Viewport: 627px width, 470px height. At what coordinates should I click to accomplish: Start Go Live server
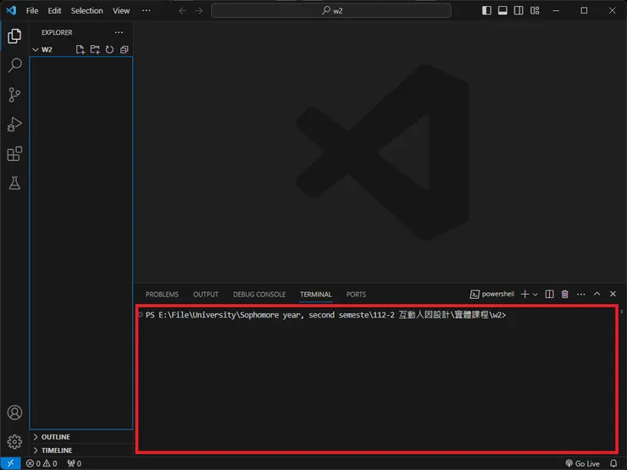583,463
